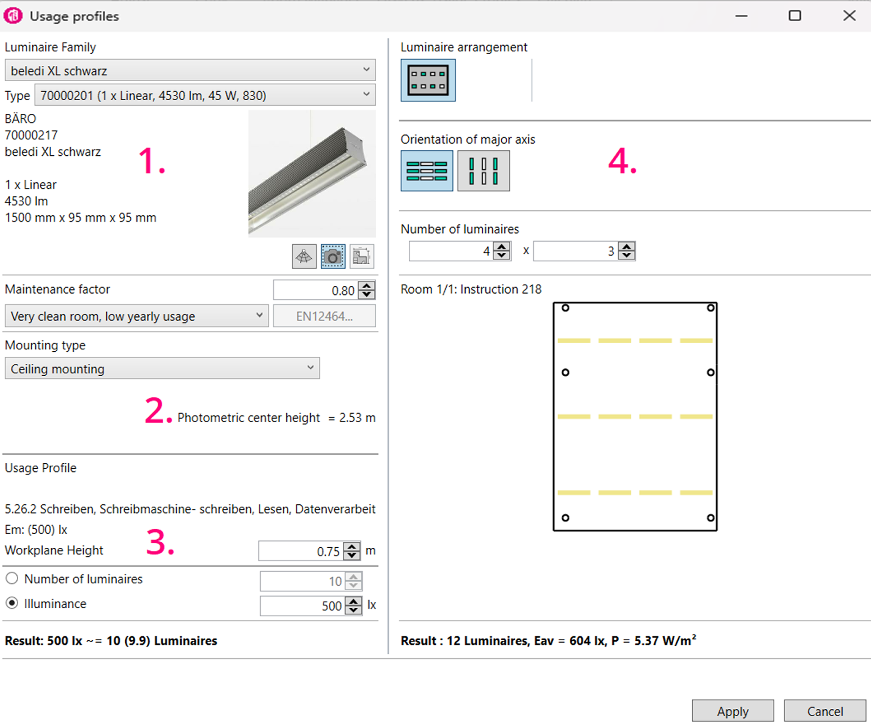Increase the maintenance factor value
Viewport: 871px width, 727px height.
367,285
